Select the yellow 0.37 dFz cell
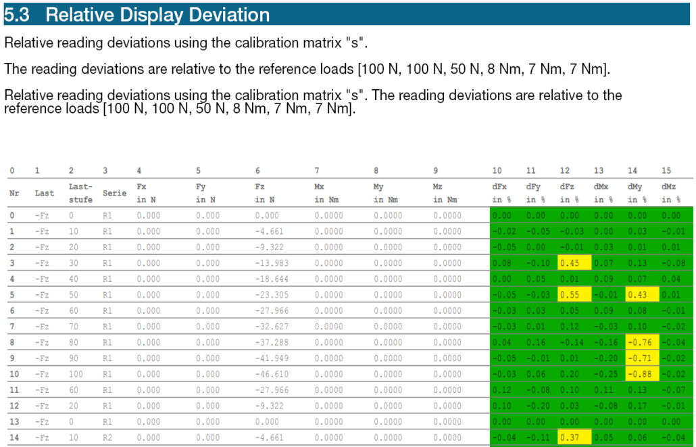This screenshot has height=447, width=696. [574, 438]
